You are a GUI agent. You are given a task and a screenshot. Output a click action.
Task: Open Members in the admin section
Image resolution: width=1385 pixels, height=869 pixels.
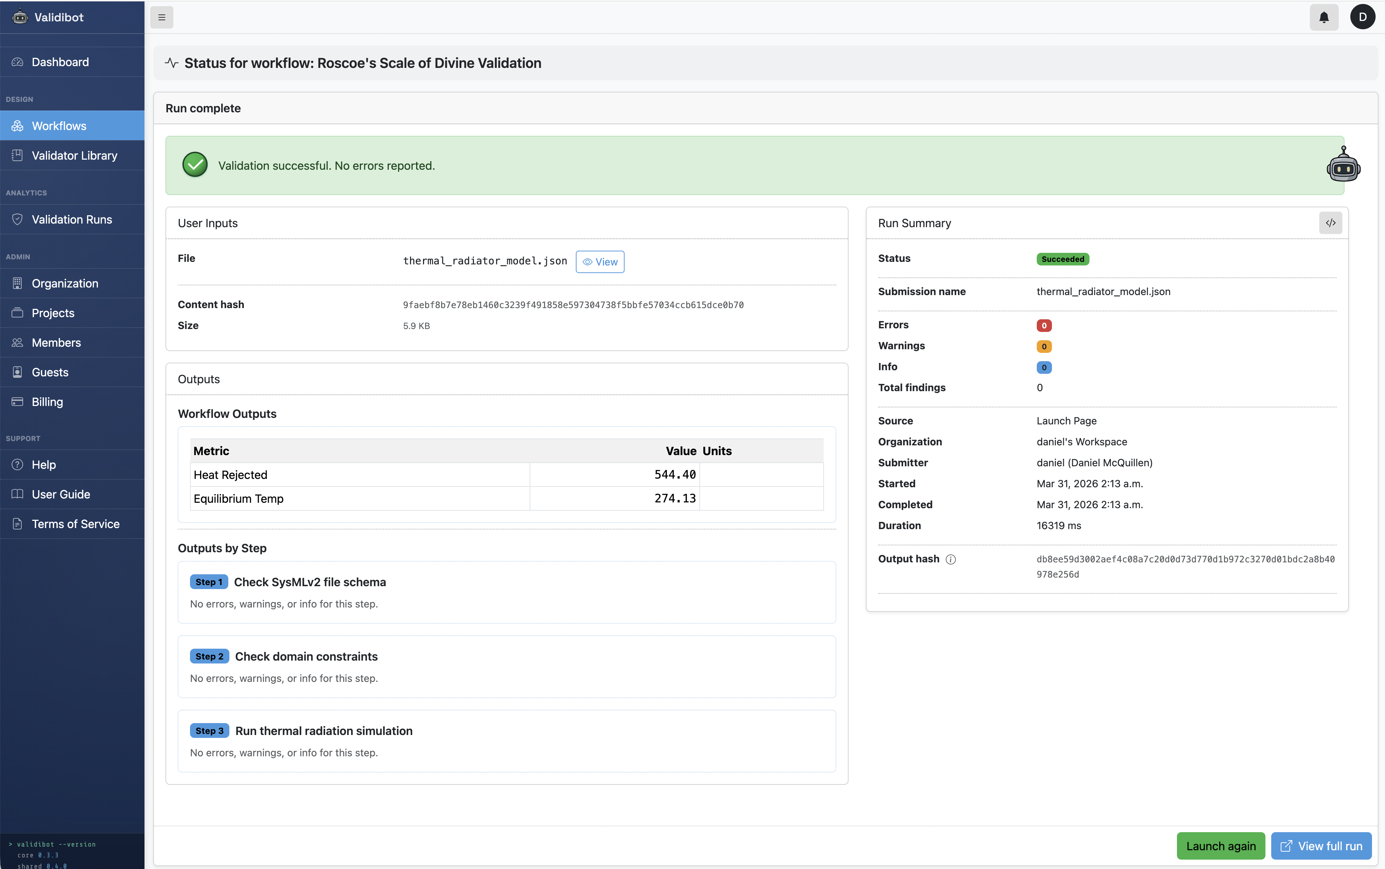(56, 342)
